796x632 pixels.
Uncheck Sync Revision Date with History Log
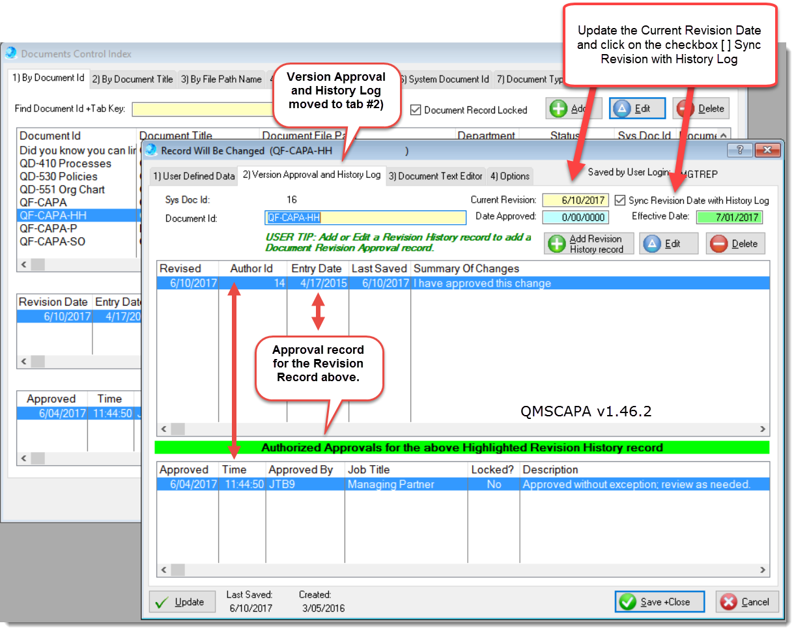point(619,201)
